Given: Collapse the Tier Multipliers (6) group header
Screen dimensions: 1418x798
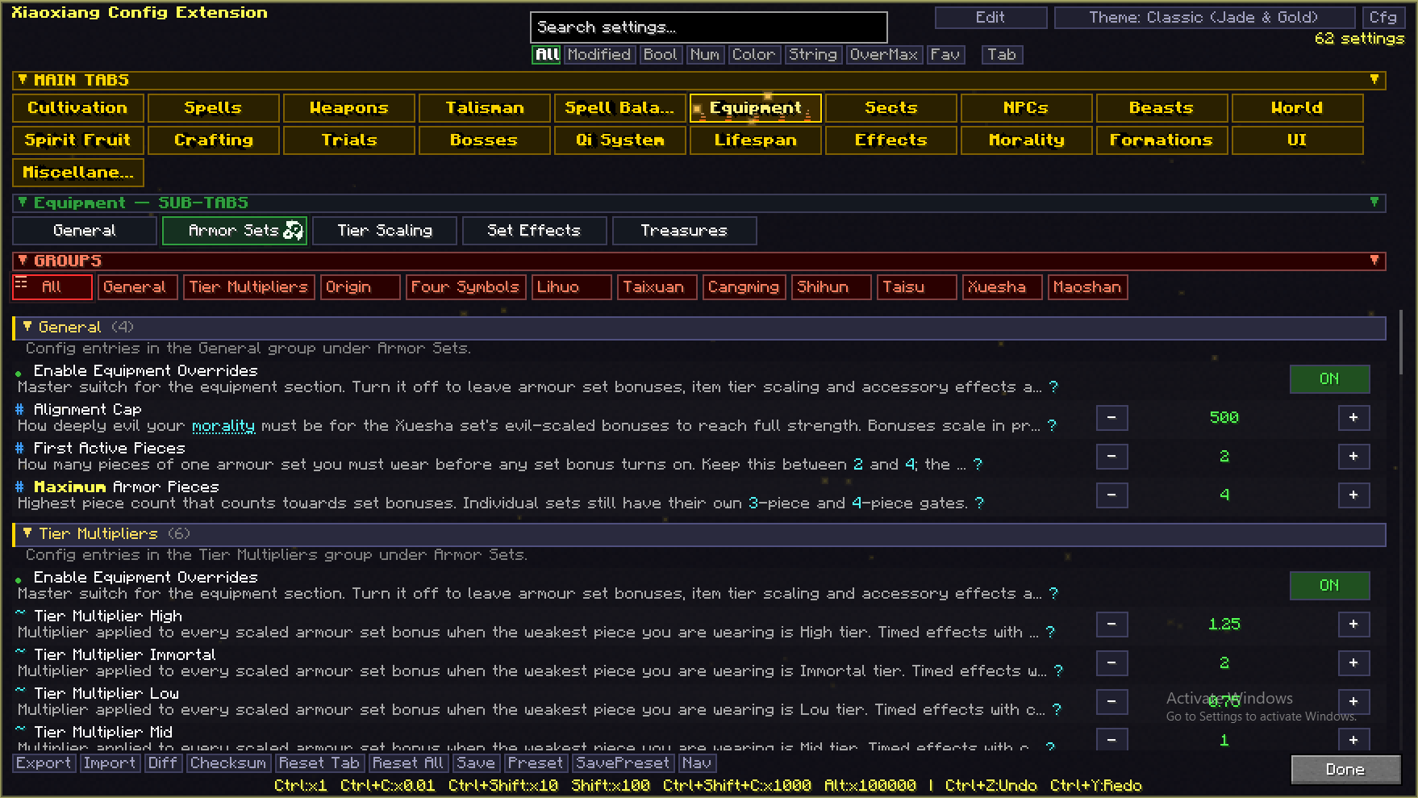Looking at the screenshot, I should (x=699, y=533).
